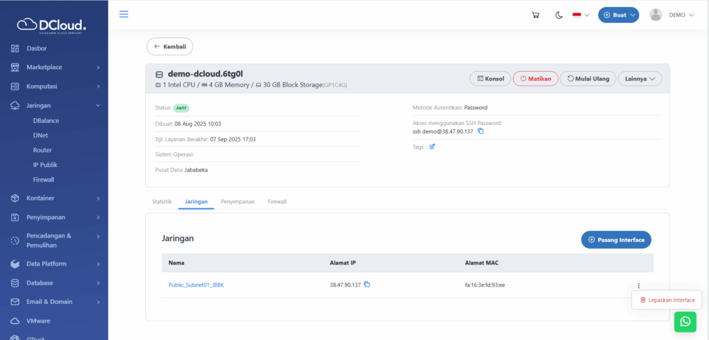This screenshot has height=340, width=709.
Task: Click the edit Tags pencil icon
Action: click(x=433, y=147)
